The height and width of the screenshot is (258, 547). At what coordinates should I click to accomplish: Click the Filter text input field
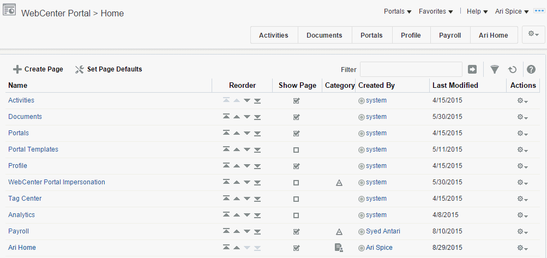pos(411,69)
